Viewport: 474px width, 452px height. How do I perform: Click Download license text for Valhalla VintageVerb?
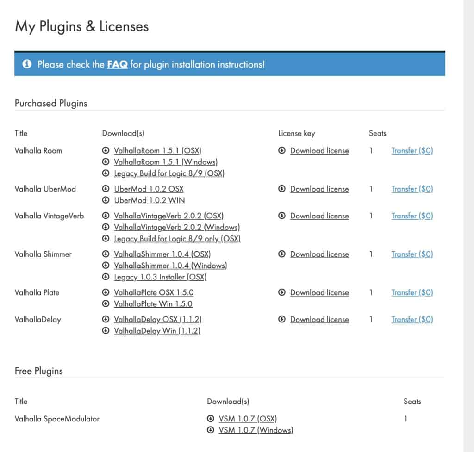pos(319,216)
